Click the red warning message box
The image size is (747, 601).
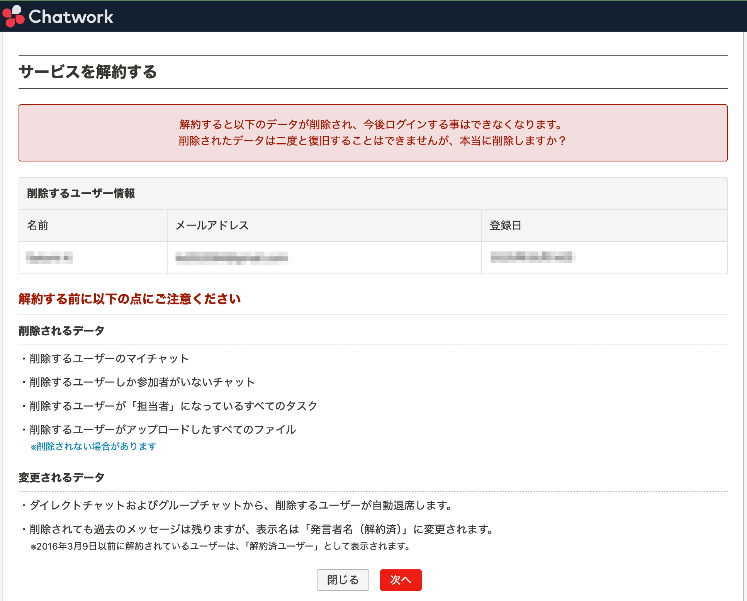(373, 132)
